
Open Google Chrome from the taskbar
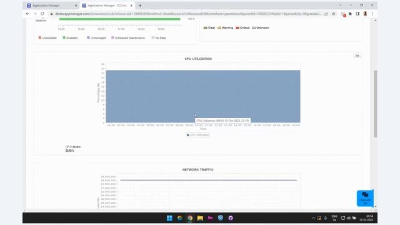click(190, 218)
